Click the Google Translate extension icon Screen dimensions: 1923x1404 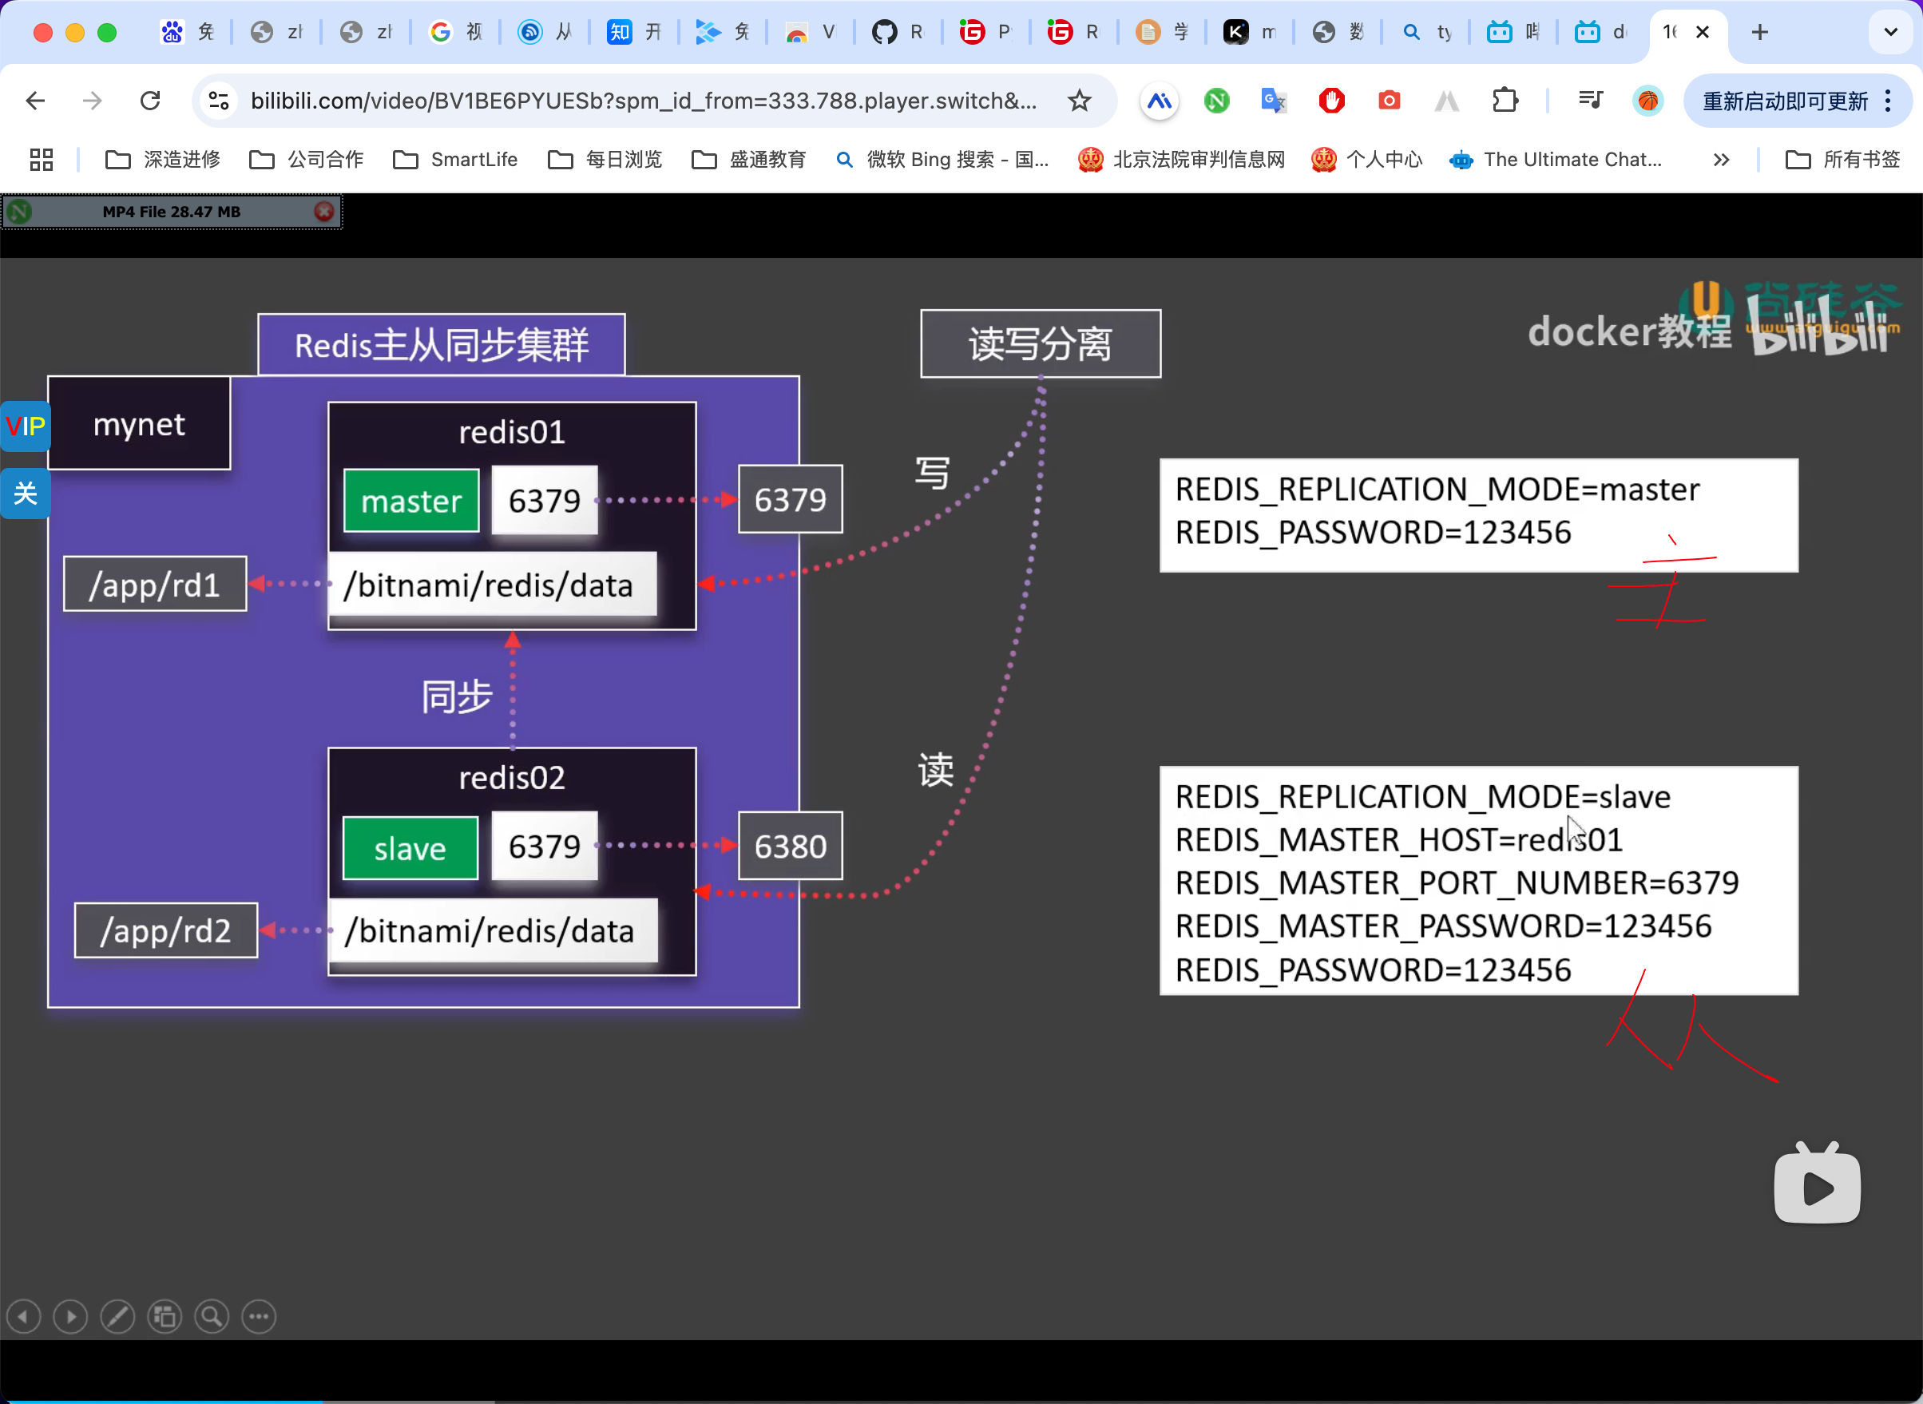1273,101
